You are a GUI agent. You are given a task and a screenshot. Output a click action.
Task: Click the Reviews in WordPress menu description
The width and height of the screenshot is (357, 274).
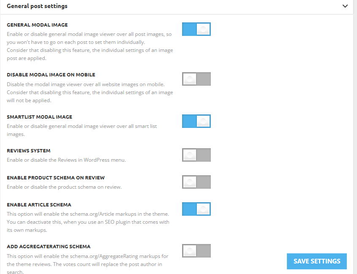pos(66,160)
